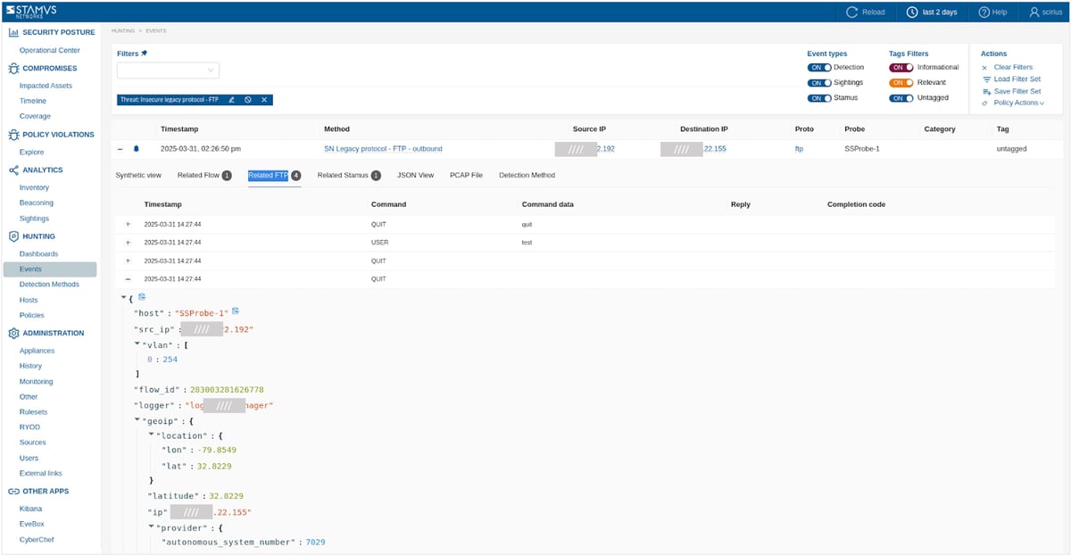Viewport: 1071px width, 555px height.
Task: Click the Other Apps link icon
Action: click(13, 491)
